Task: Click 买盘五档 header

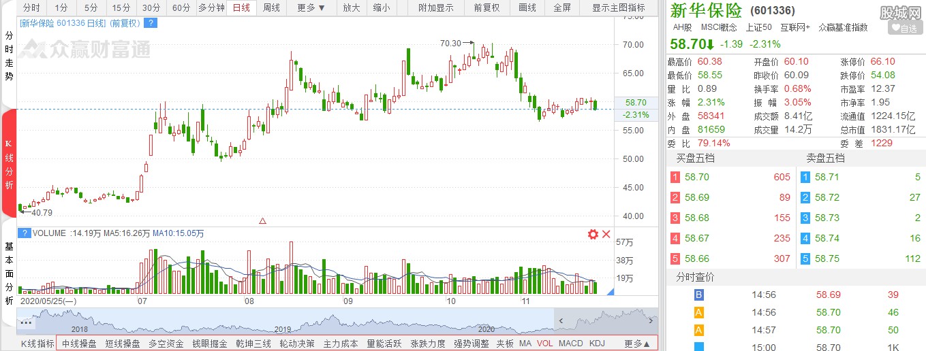Action: pos(695,158)
